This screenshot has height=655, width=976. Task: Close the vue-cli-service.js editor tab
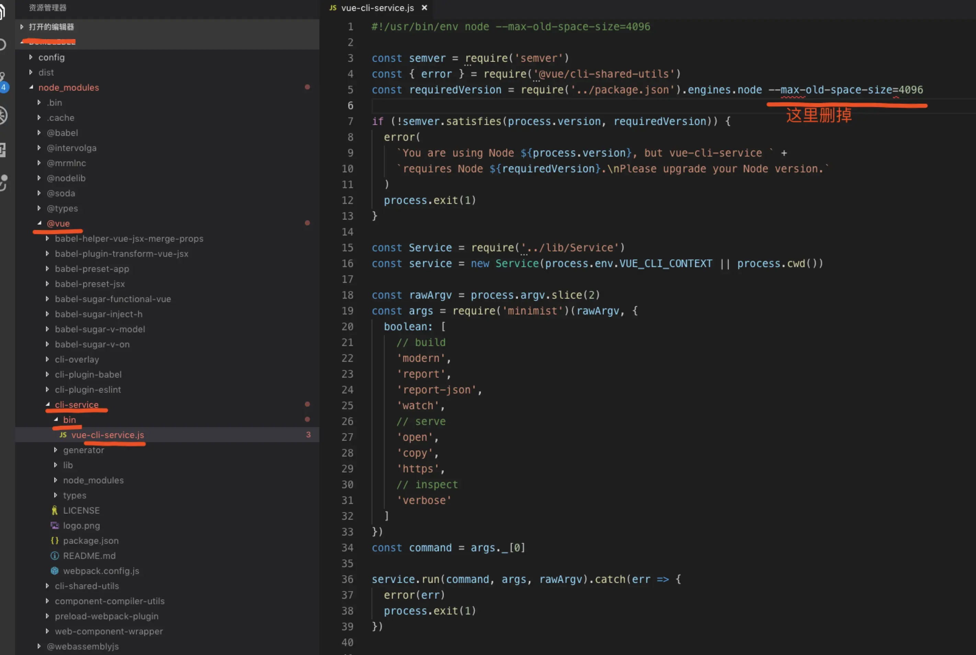tap(424, 8)
